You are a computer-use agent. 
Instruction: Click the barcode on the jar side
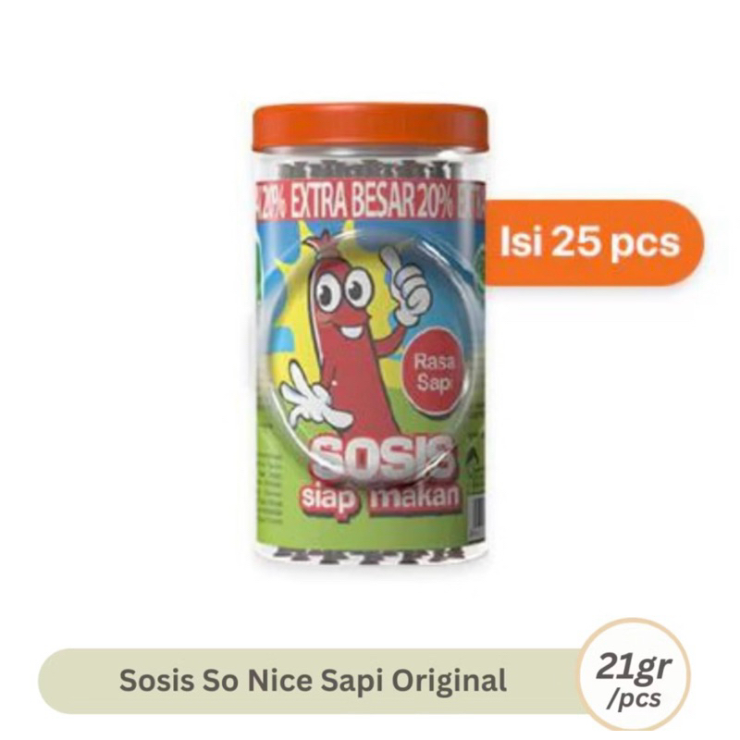pyautogui.click(x=476, y=515)
